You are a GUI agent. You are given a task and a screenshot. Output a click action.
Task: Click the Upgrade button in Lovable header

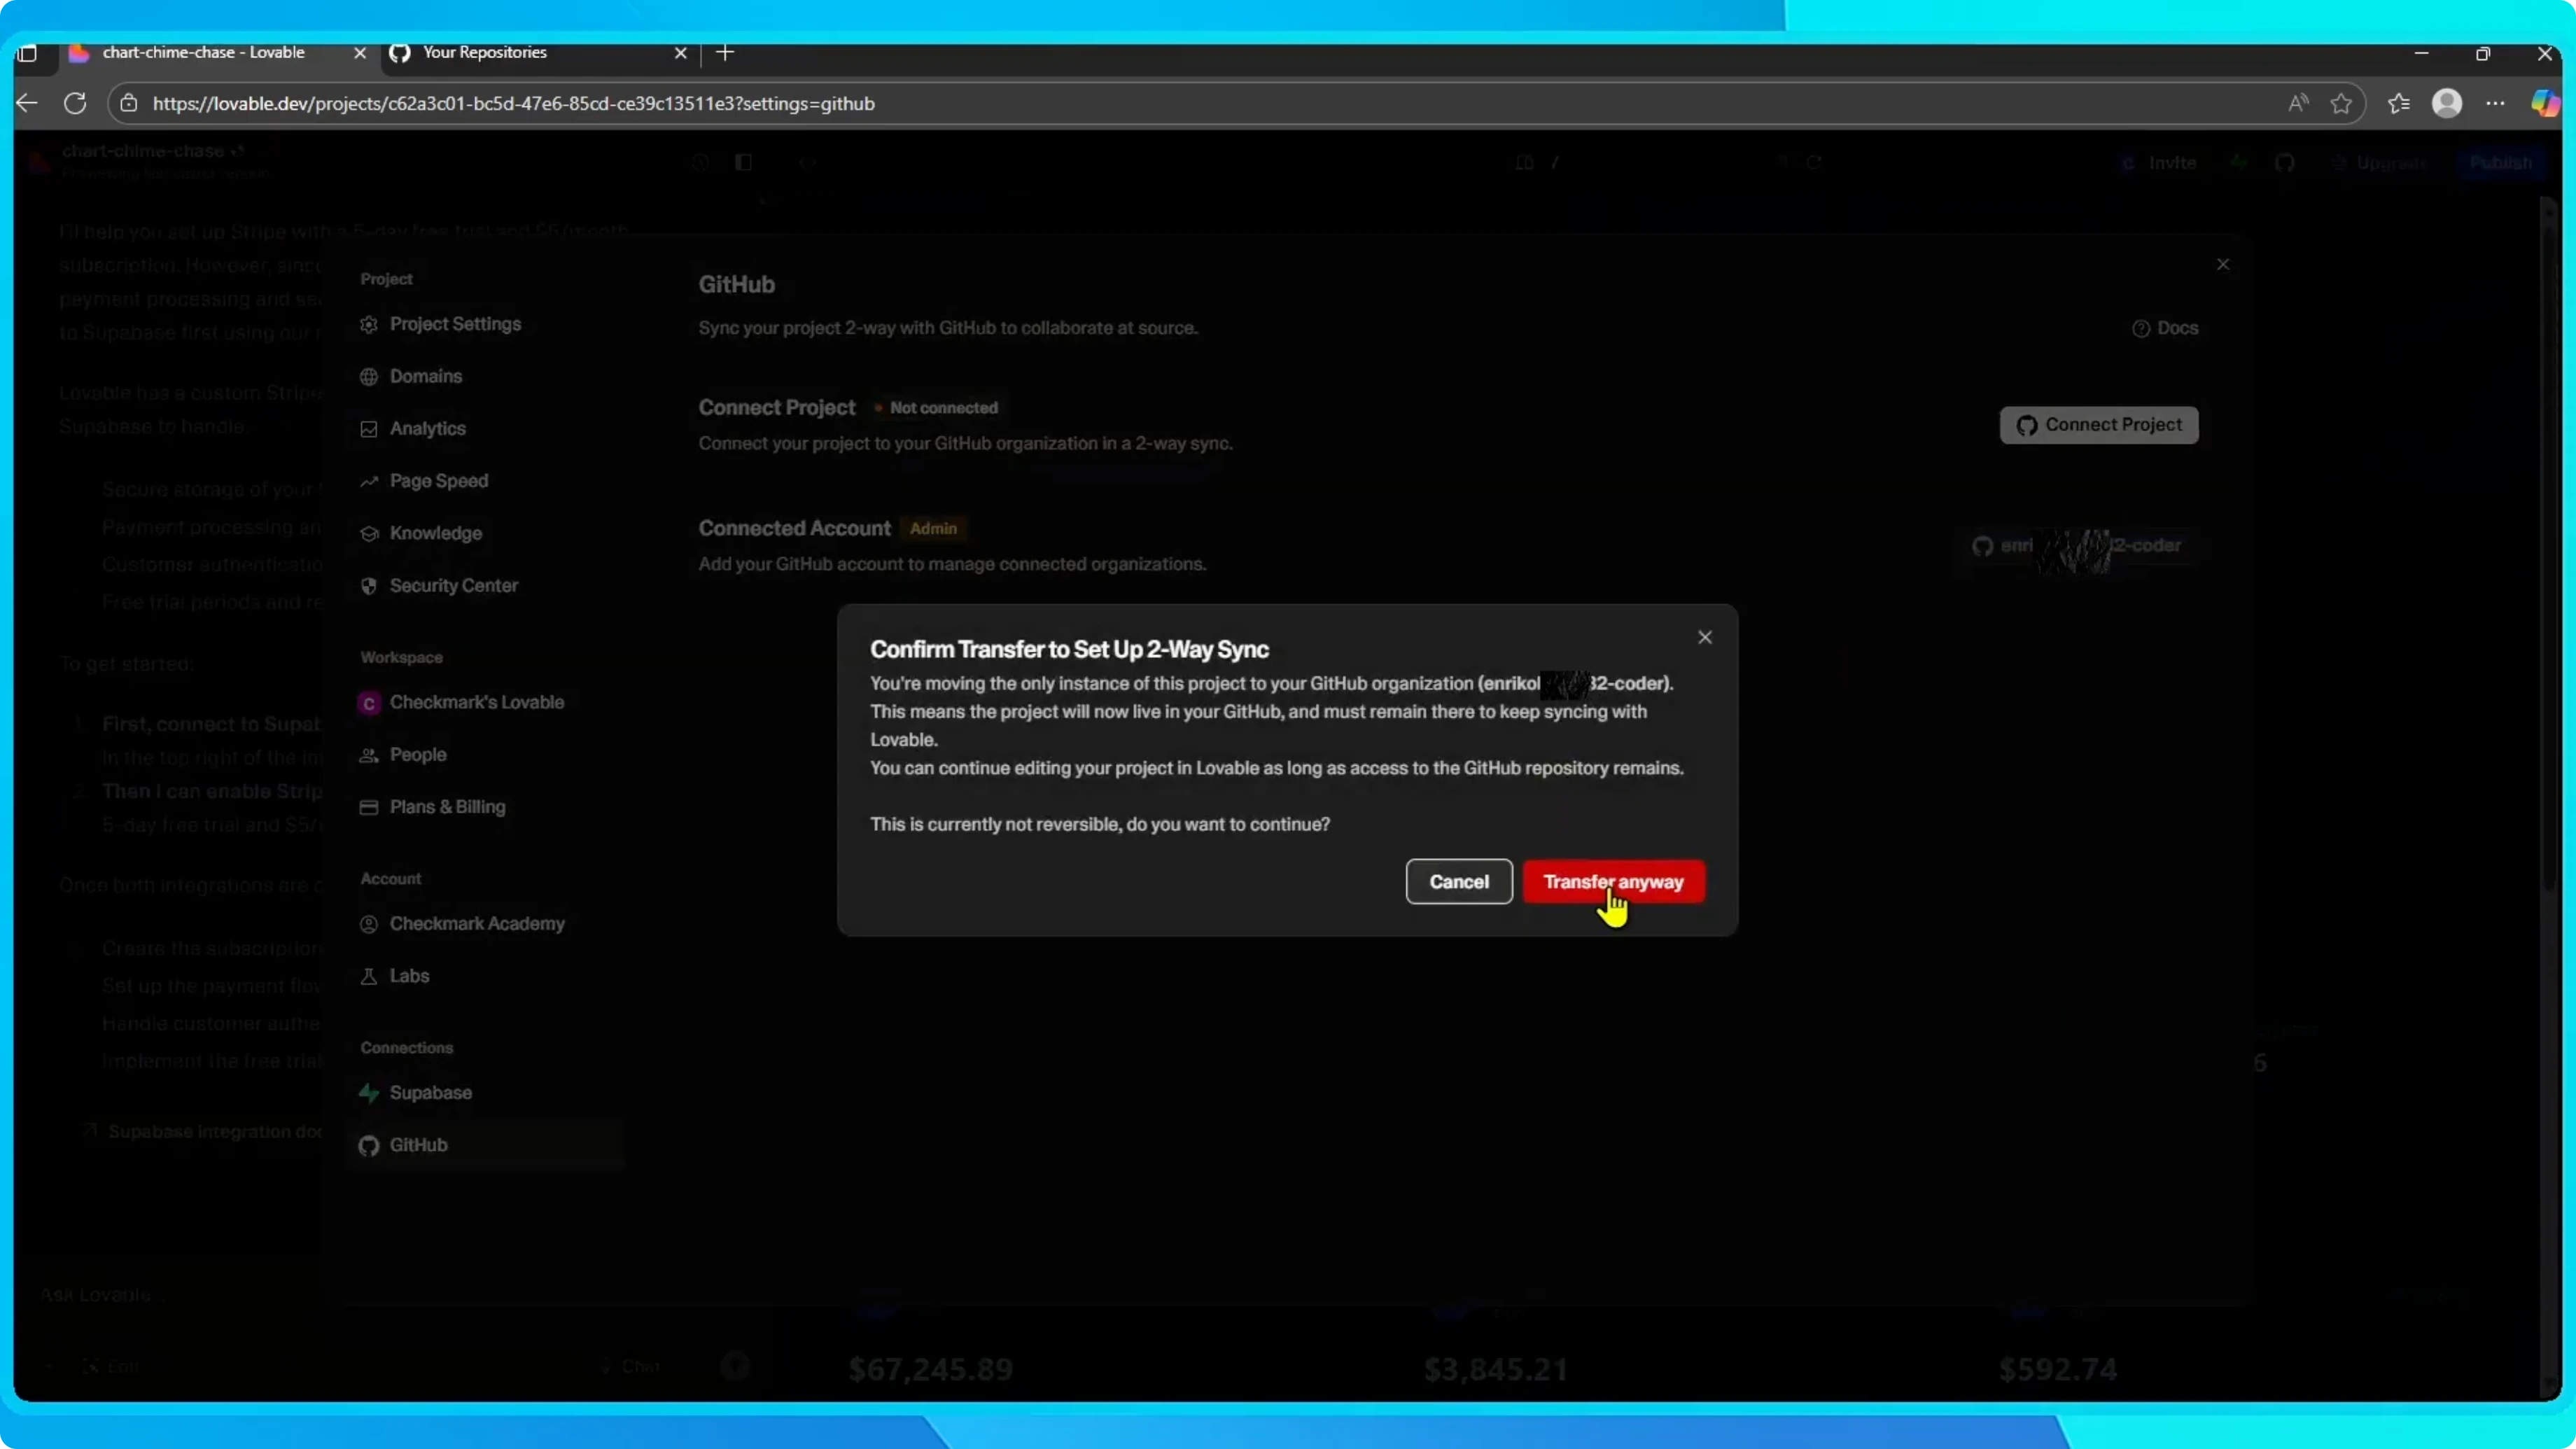(2378, 163)
